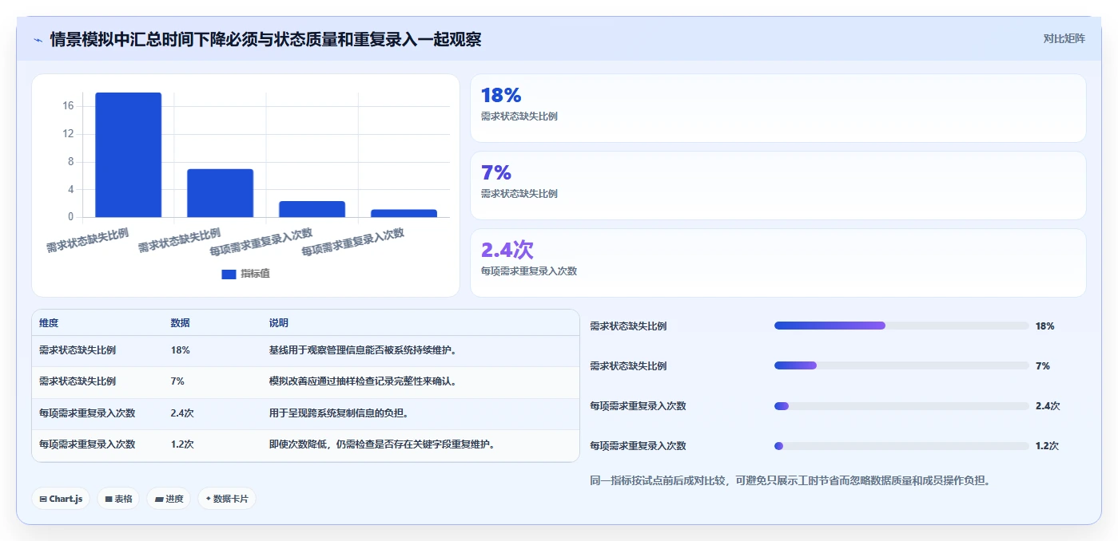This screenshot has width=1118, height=541.
Task: Click the slide title 情景模拟中汇总时间下降
Action: [265, 40]
